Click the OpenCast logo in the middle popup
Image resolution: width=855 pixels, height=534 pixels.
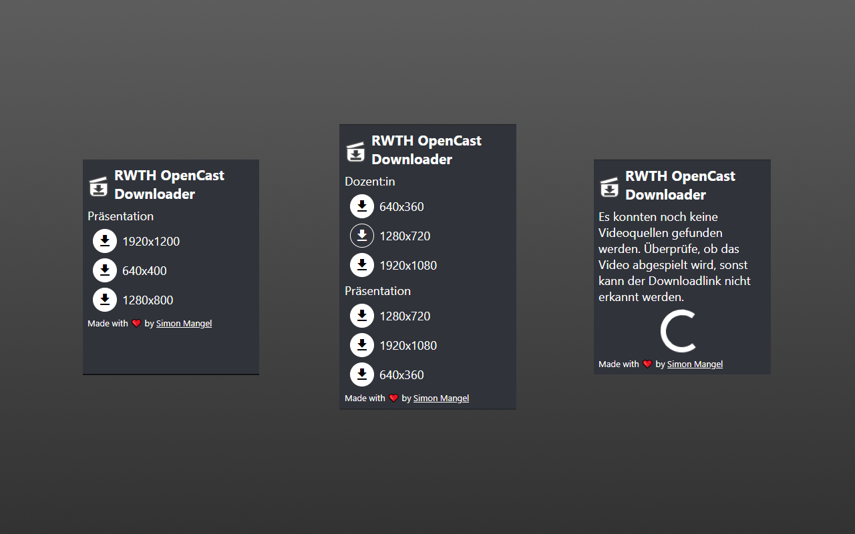[x=355, y=151]
